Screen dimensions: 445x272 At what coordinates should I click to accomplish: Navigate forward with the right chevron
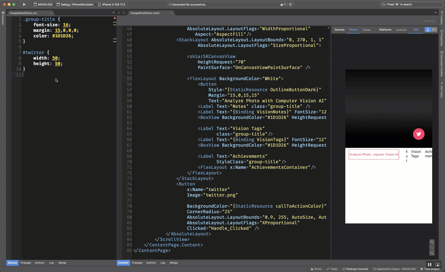(x=124, y=13)
